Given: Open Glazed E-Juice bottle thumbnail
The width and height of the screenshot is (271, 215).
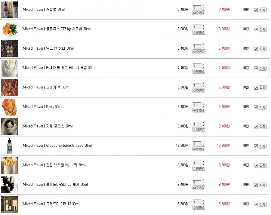Looking at the screenshot, I should [9, 146].
